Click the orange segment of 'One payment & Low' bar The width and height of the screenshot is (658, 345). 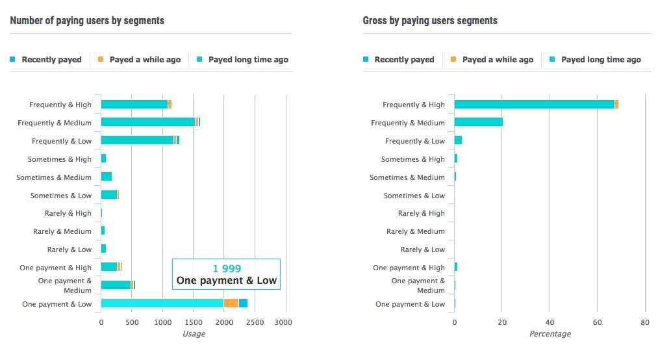click(231, 303)
